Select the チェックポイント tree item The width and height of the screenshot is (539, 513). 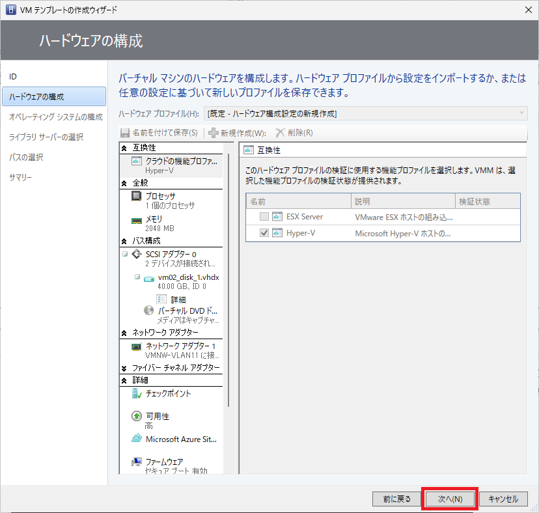pos(171,394)
